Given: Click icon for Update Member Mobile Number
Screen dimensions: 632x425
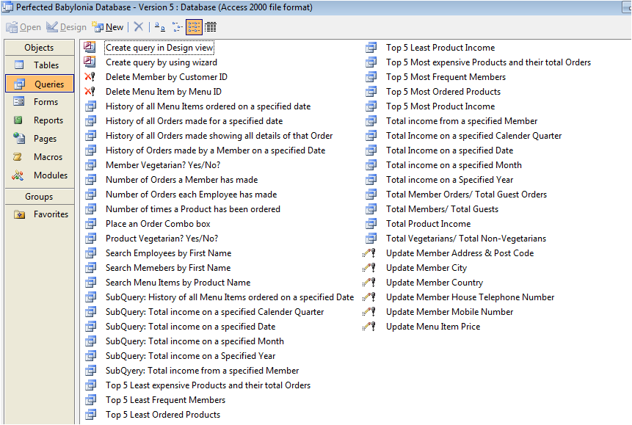Looking at the screenshot, I should click(x=369, y=312).
